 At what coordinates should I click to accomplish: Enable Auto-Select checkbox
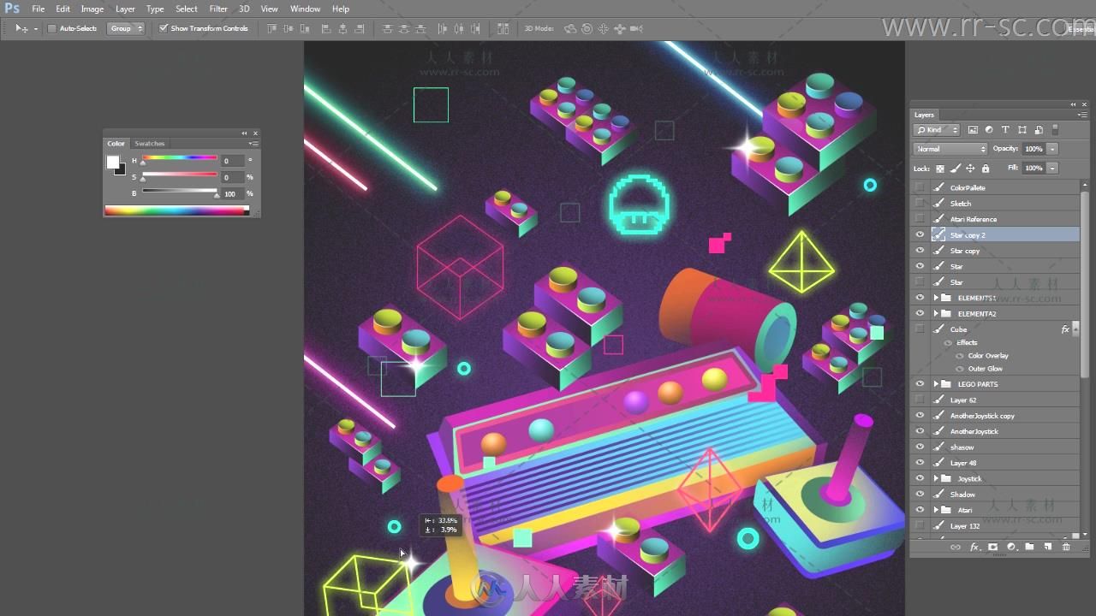[51, 28]
